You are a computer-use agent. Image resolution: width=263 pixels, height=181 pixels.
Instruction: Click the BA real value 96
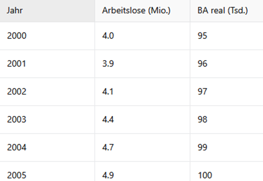tap(226, 64)
